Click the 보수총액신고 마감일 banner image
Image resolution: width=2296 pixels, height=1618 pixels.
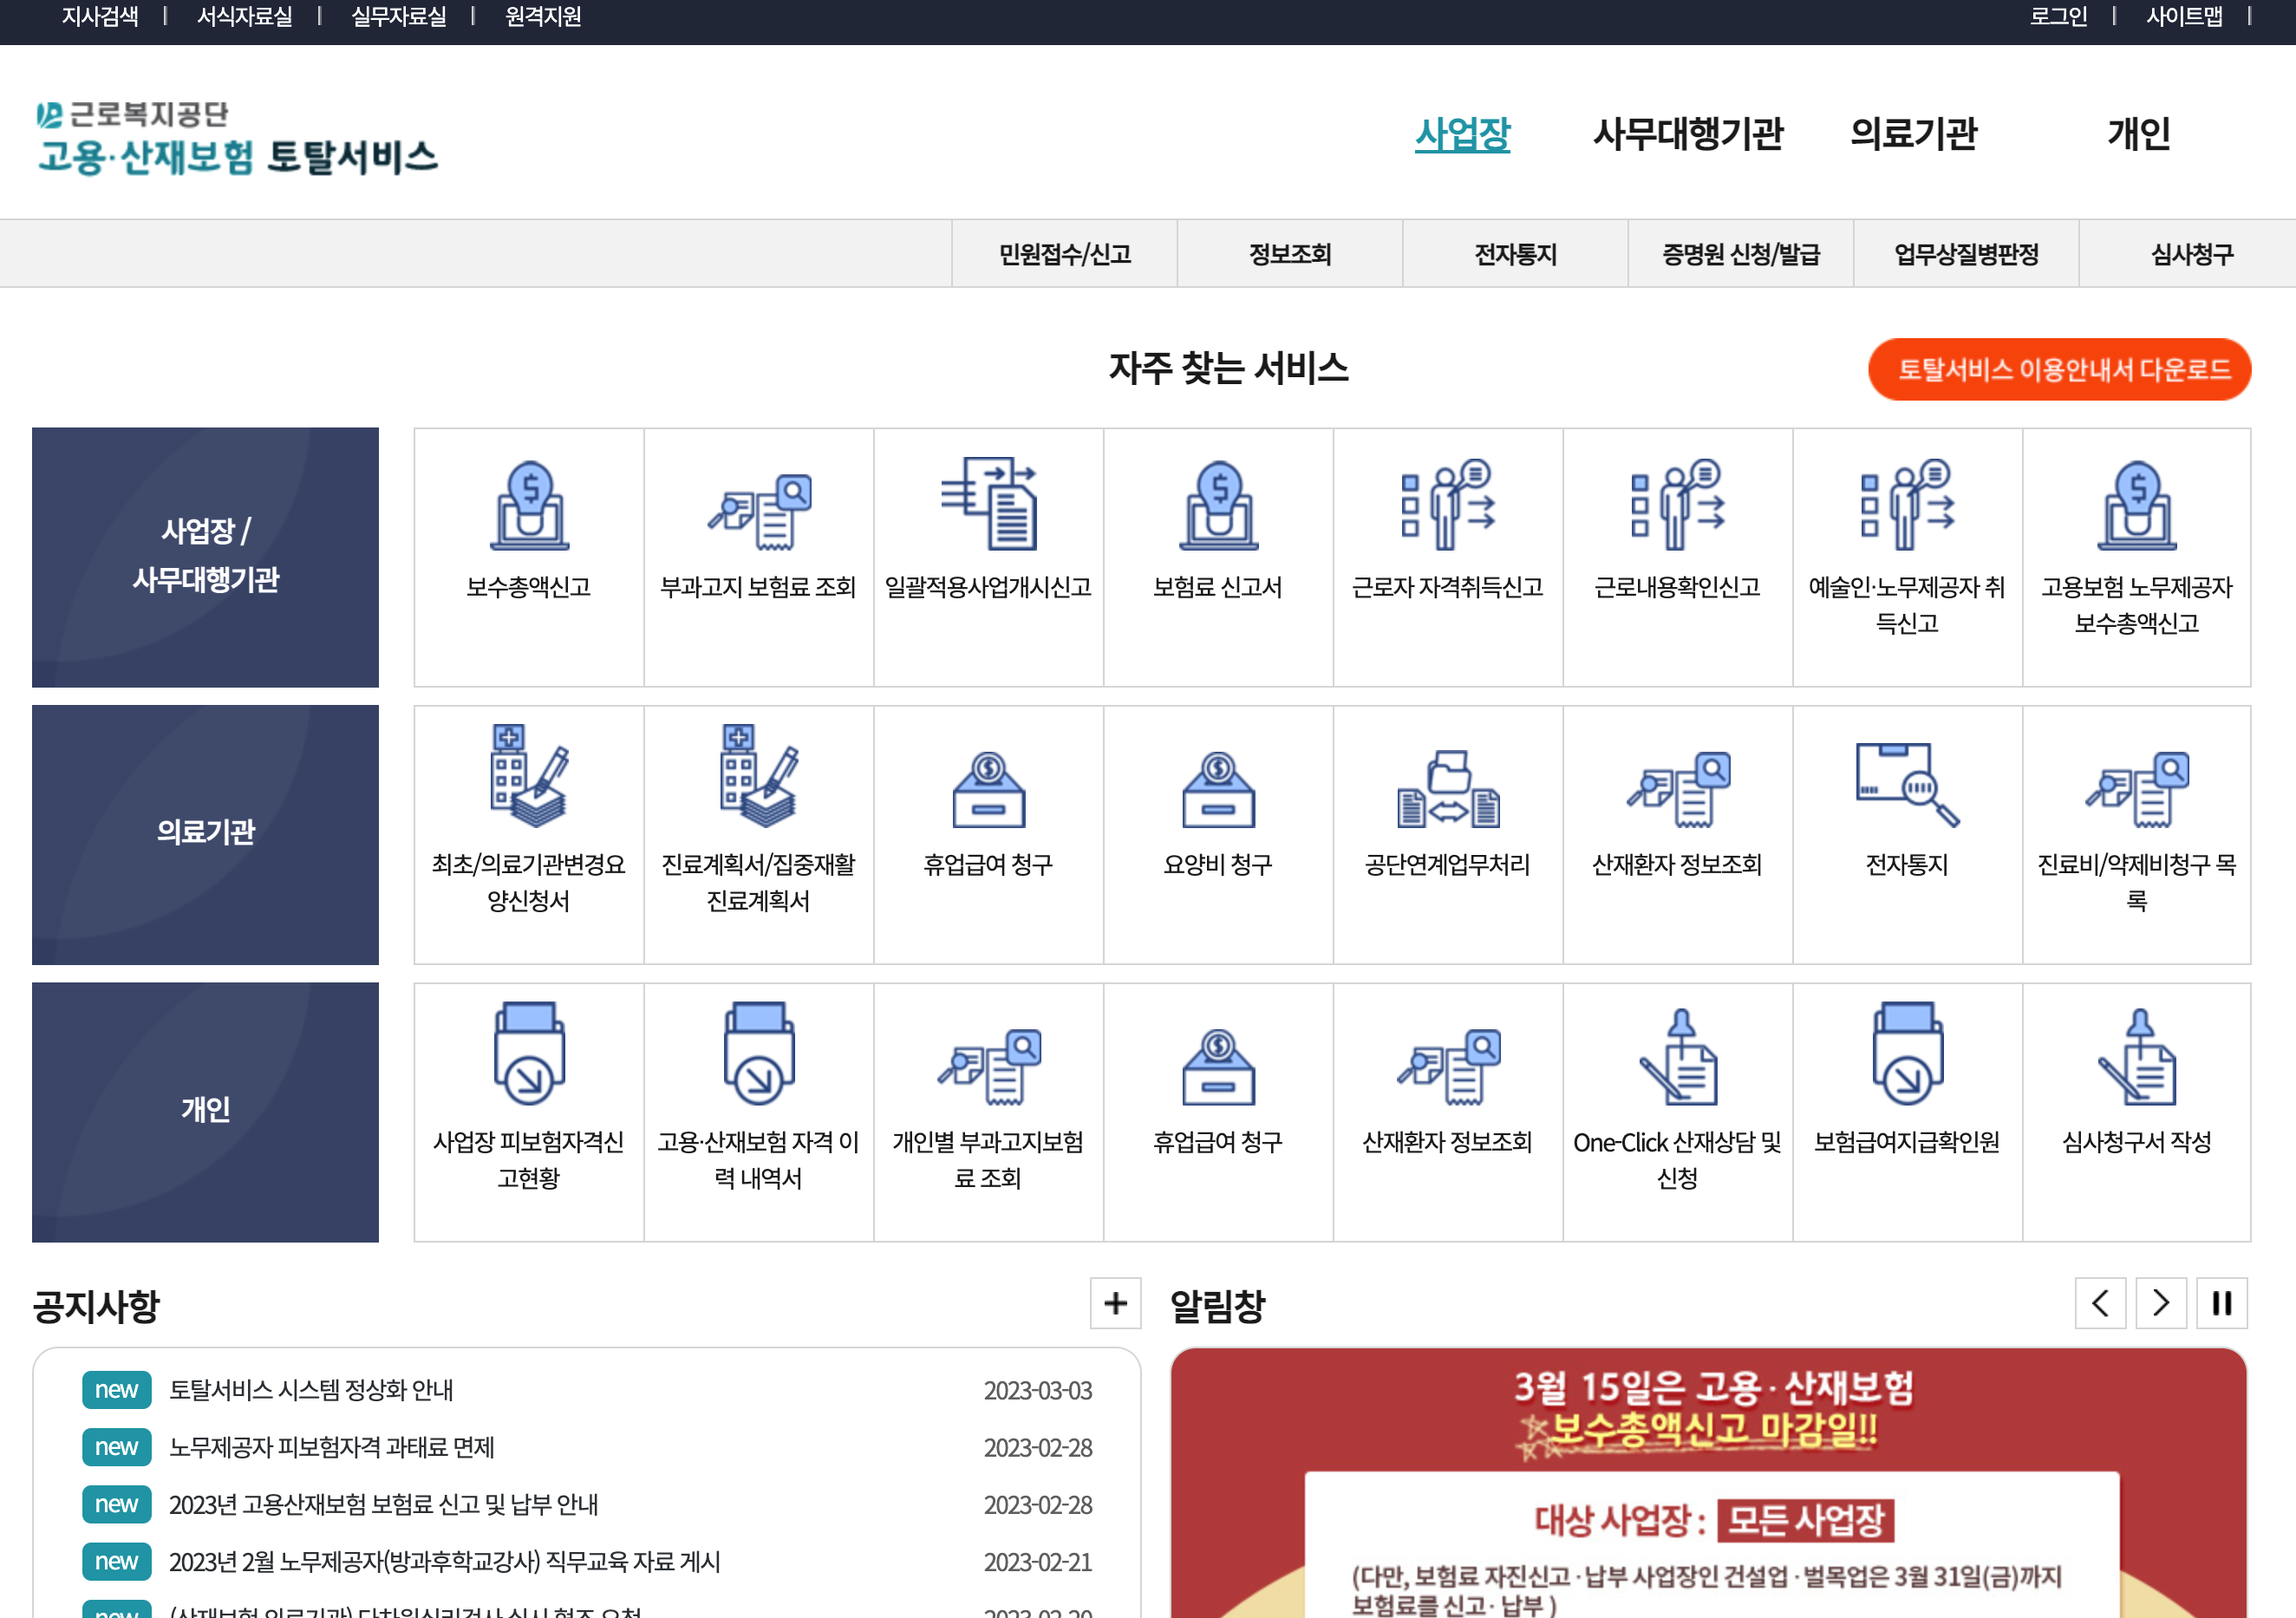pos(1709,1483)
